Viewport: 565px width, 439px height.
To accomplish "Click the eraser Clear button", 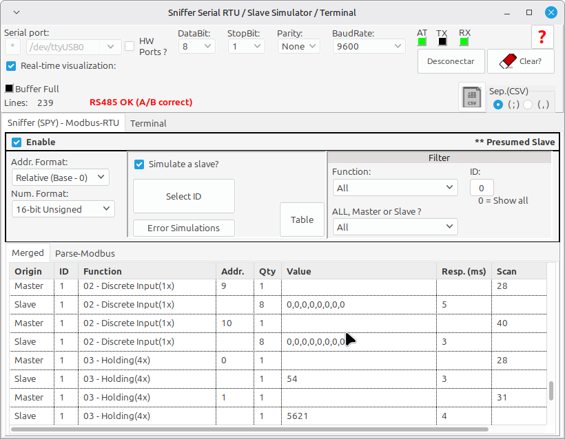I will [x=520, y=61].
